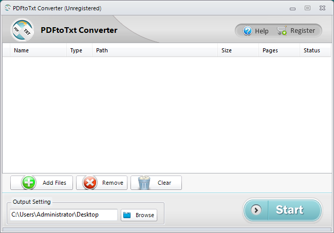Click the Remove label
This screenshot has width=334, height=233.
point(113,183)
